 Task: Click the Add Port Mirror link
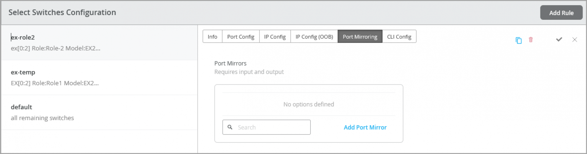click(x=365, y=127)
